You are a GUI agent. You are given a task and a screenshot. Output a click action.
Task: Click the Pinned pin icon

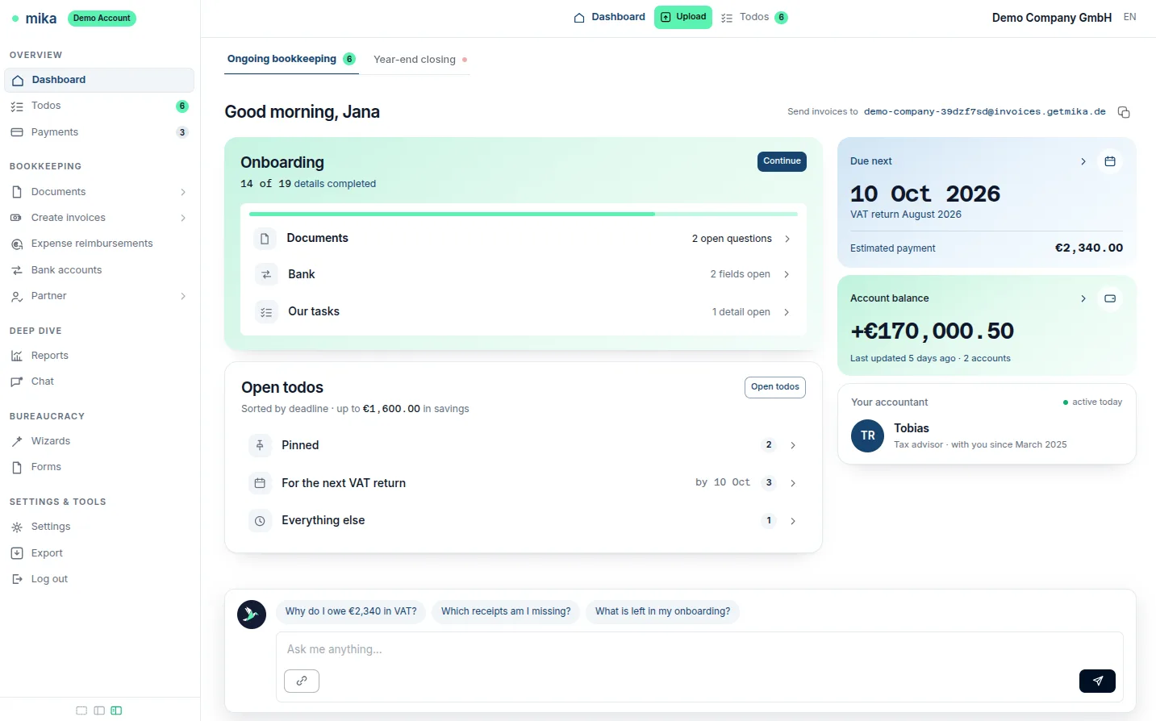(x=260, y=445)
